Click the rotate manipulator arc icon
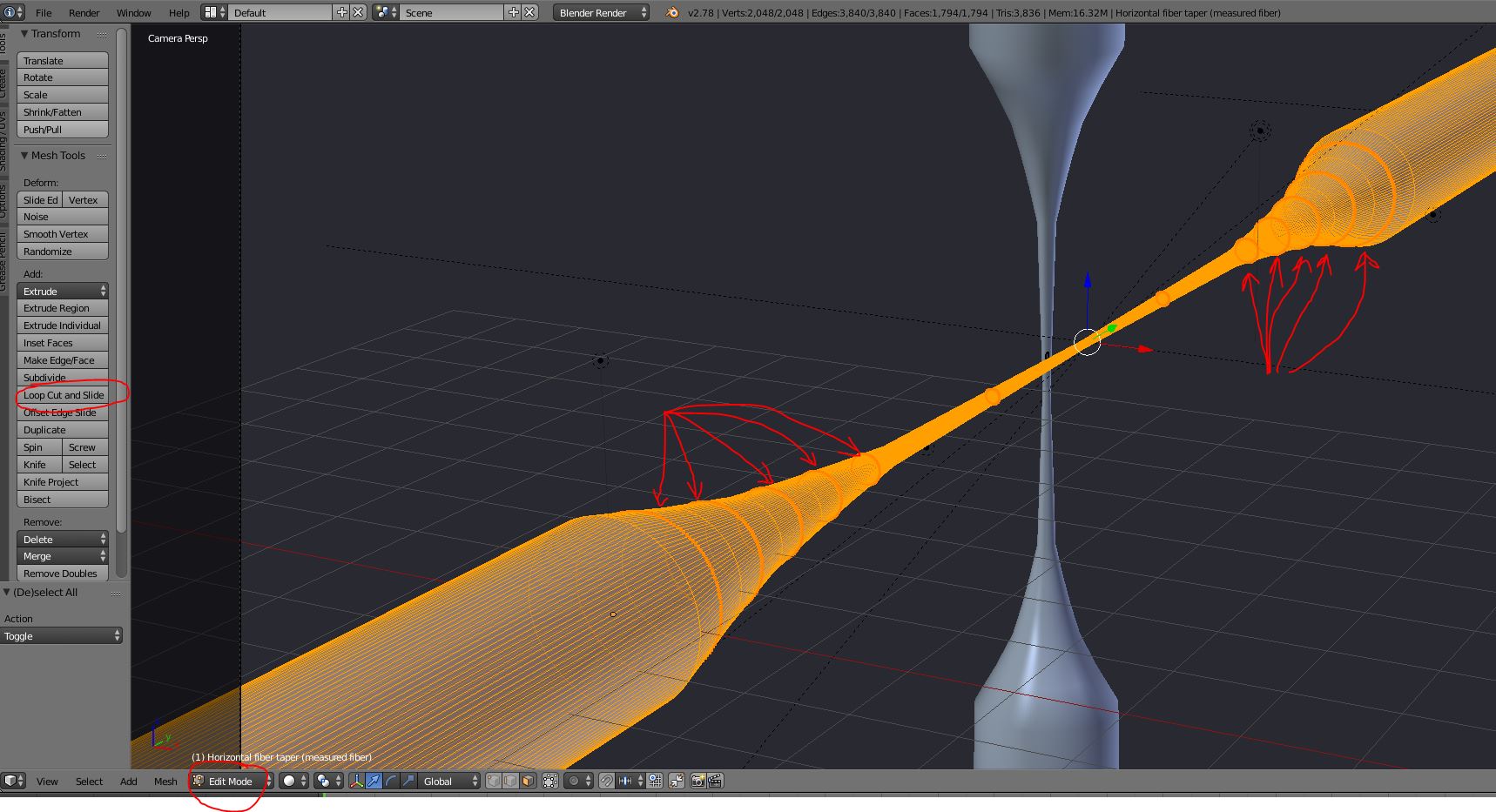The width and height of the screenshot is (1496, 812). (x=391, y=781)
